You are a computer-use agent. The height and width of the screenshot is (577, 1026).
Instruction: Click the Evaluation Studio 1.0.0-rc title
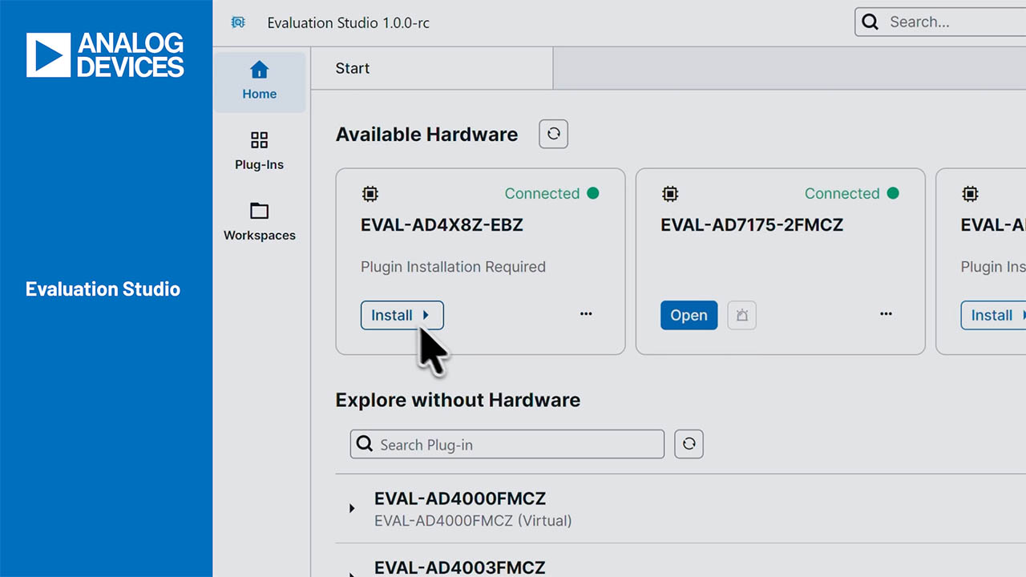coord(348,22)
